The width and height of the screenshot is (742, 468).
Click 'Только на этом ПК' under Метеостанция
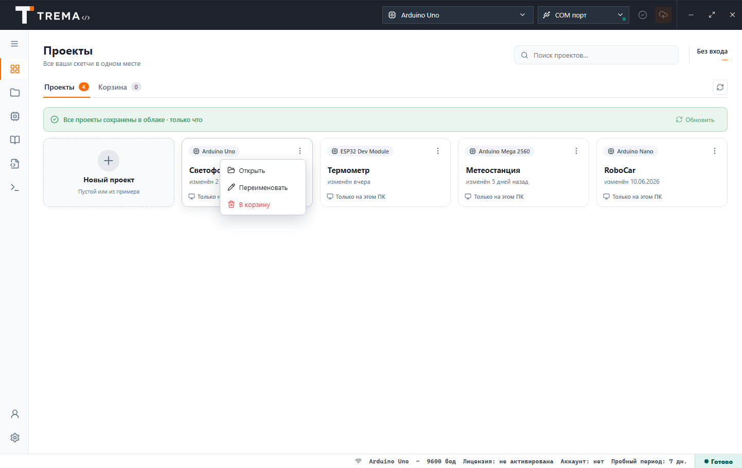pyautogui.click(x=494, y=197)
